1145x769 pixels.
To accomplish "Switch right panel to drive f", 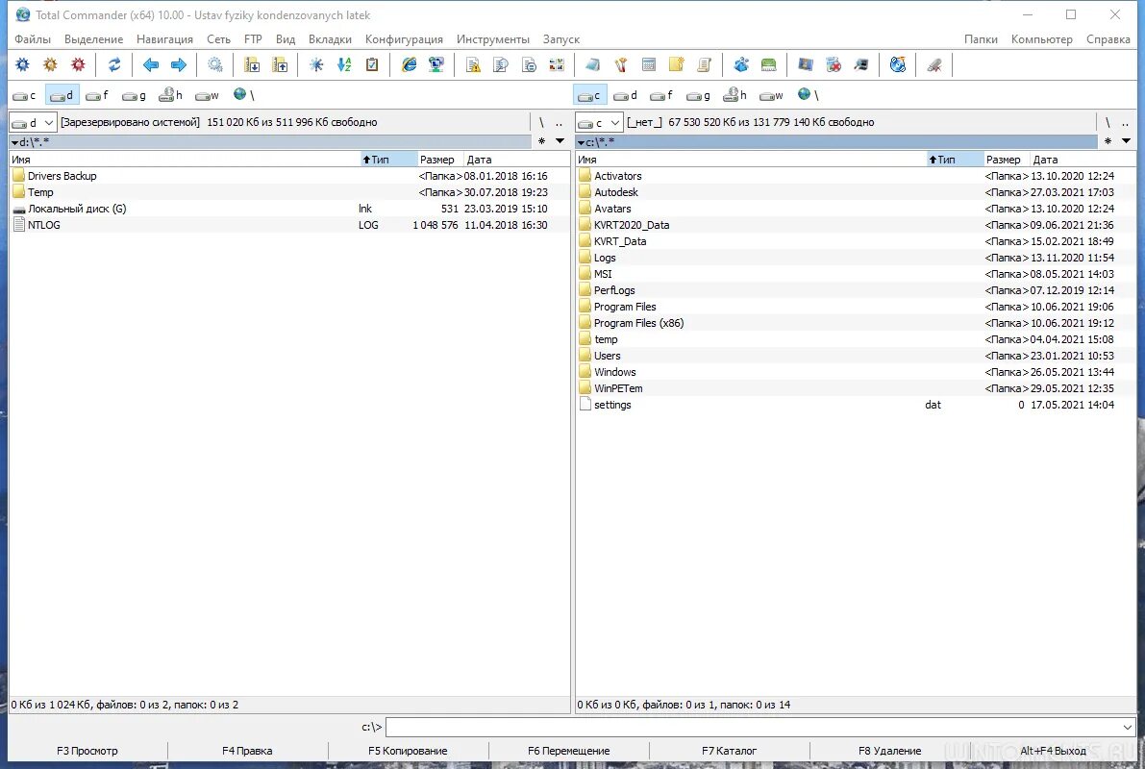I will pyautogui.click(x=661, y=95).
